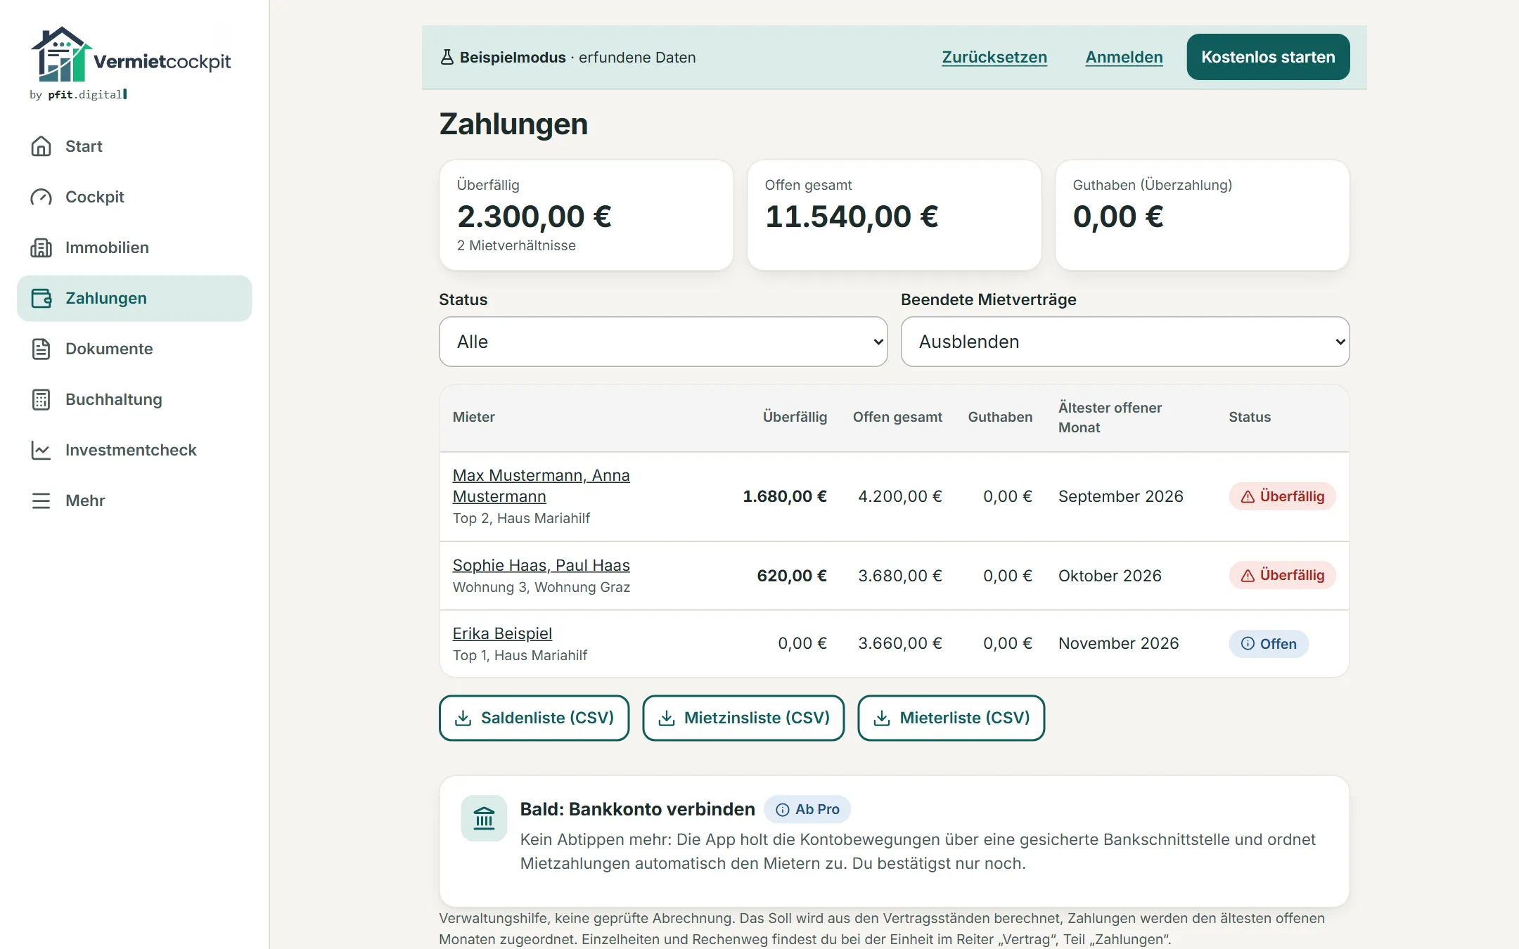
Task: Click the November 2026 cell
Action: 1118,643
